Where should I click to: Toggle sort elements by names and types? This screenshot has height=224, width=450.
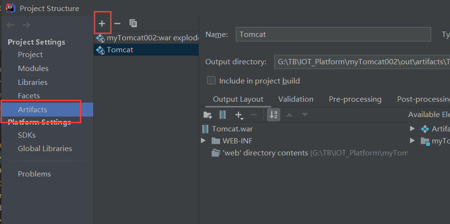[274, 115]
